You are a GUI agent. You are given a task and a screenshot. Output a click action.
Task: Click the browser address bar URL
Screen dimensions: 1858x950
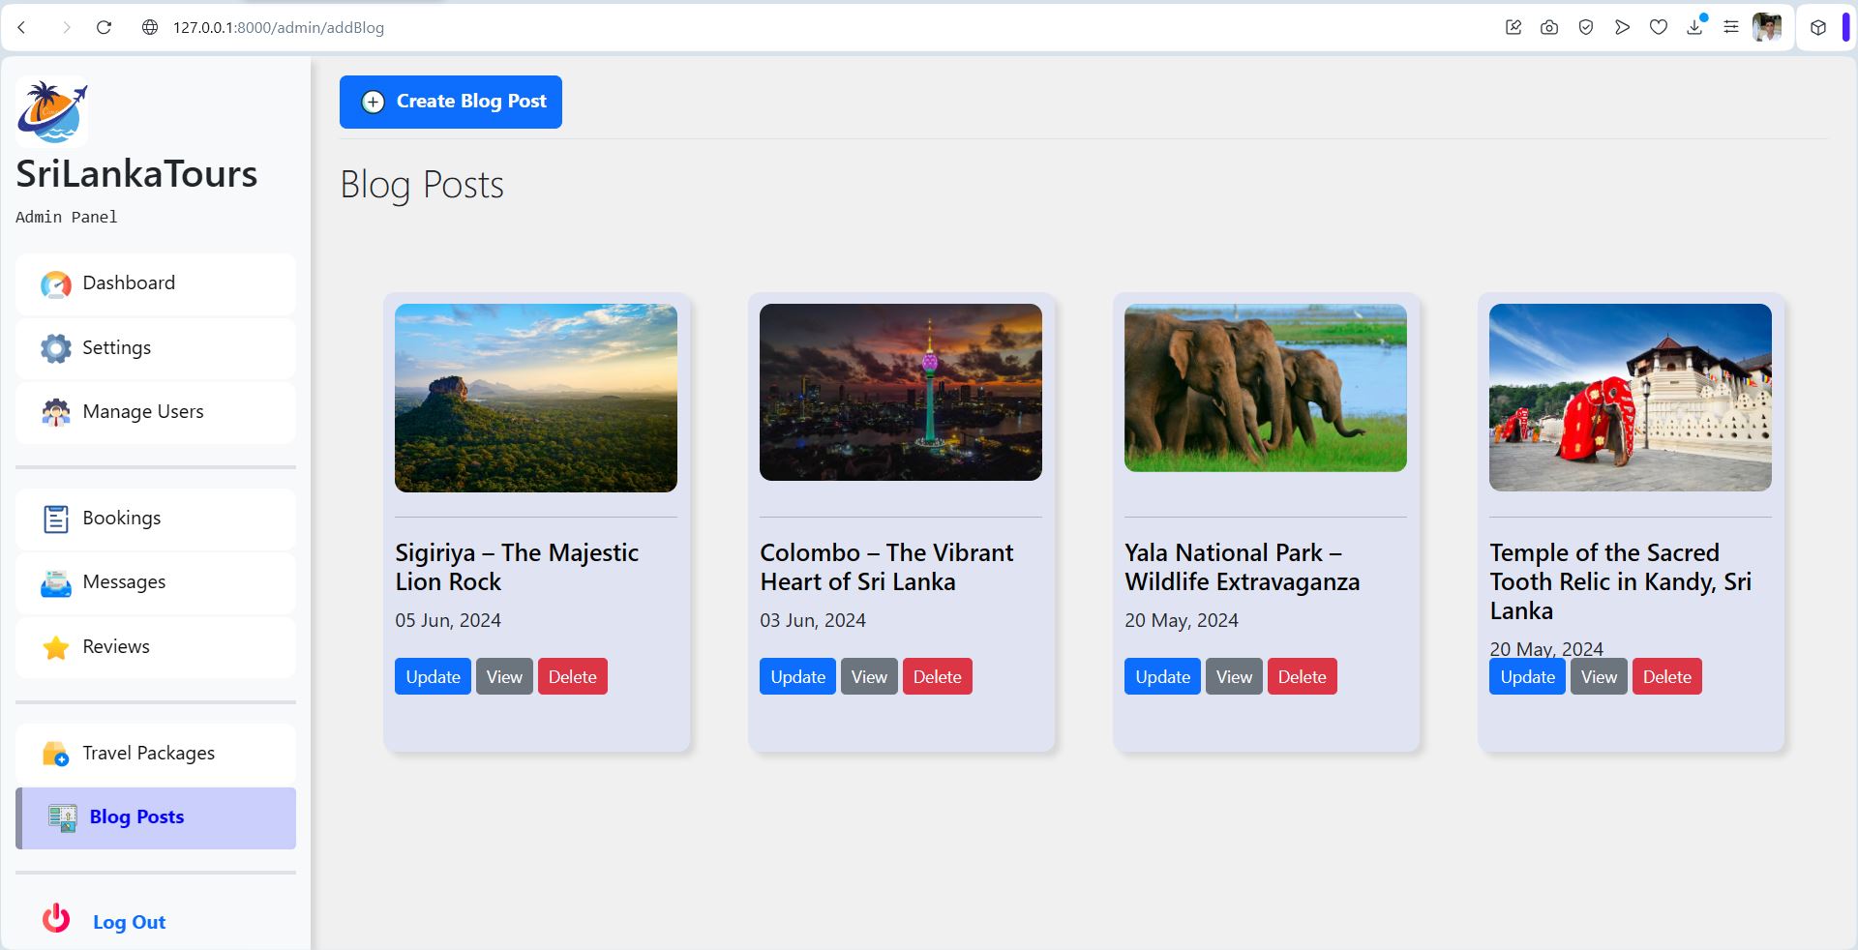pyautogui.click(x=279, y=27)
